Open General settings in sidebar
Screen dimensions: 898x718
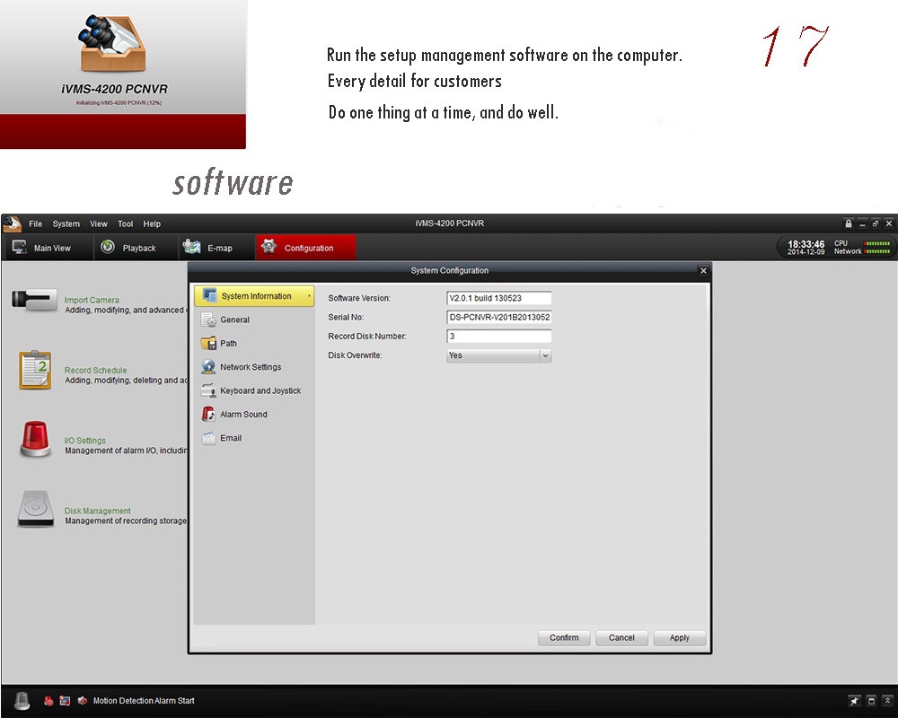click(234, 320)
